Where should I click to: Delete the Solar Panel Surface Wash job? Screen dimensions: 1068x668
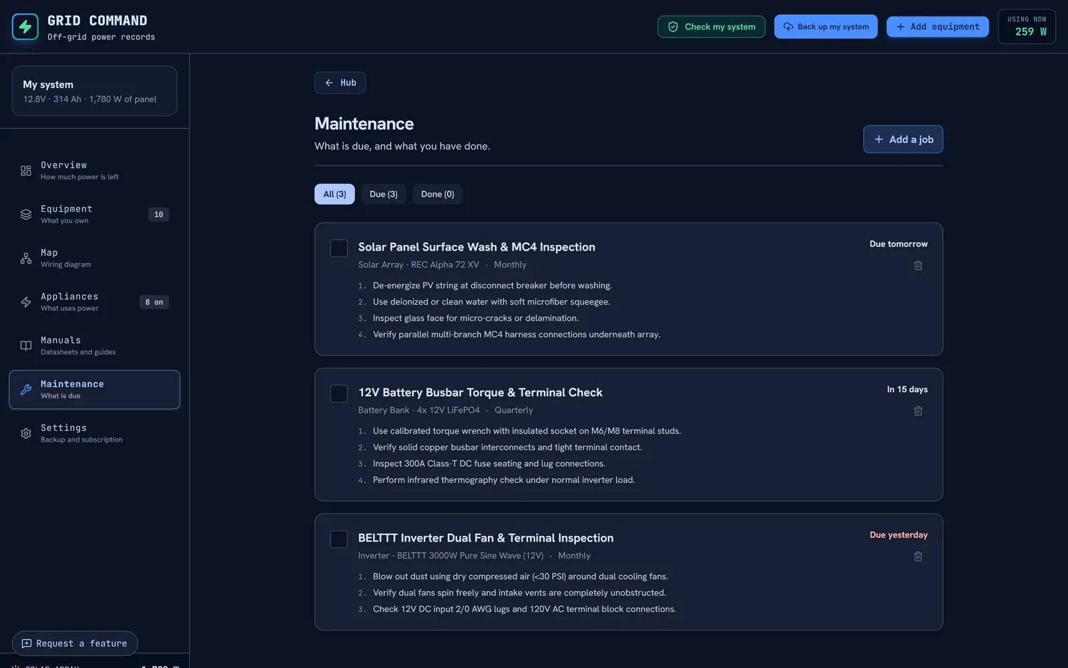coord(918,265)
